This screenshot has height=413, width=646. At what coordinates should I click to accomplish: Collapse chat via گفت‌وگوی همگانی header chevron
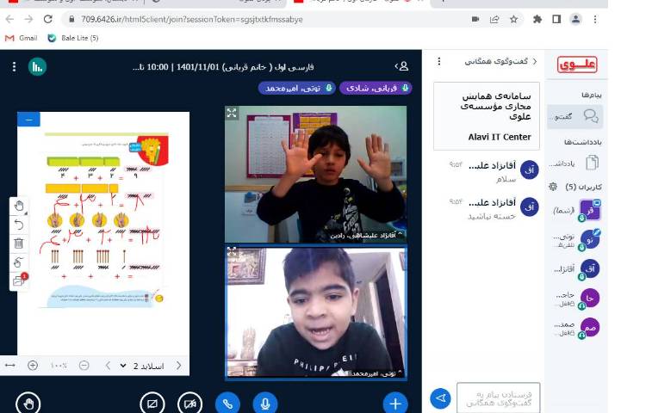[500, 61]
